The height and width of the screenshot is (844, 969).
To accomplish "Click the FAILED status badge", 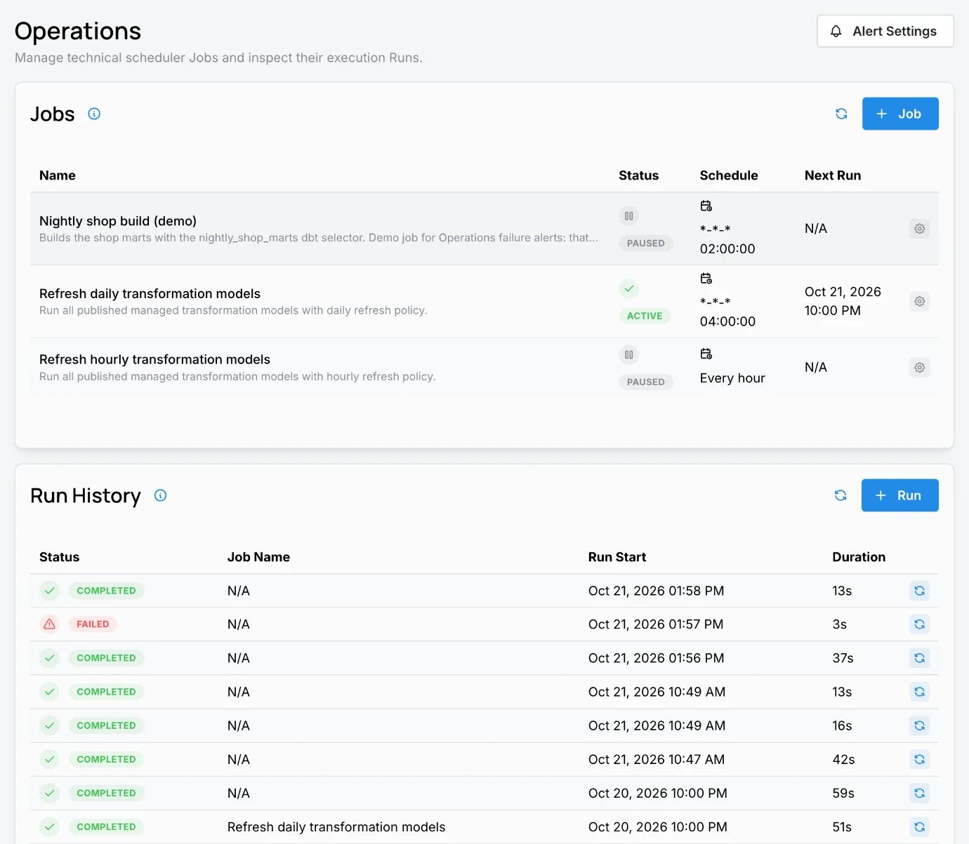I will [x=93, y=624].
